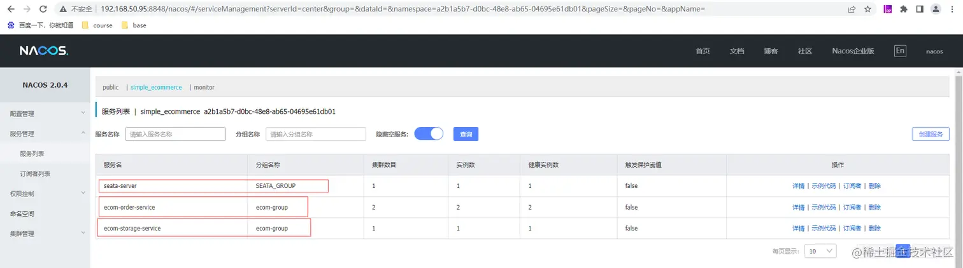963x268 pixels.
Task: Go to 首页 in top navigation
Action: click(703, 51)
